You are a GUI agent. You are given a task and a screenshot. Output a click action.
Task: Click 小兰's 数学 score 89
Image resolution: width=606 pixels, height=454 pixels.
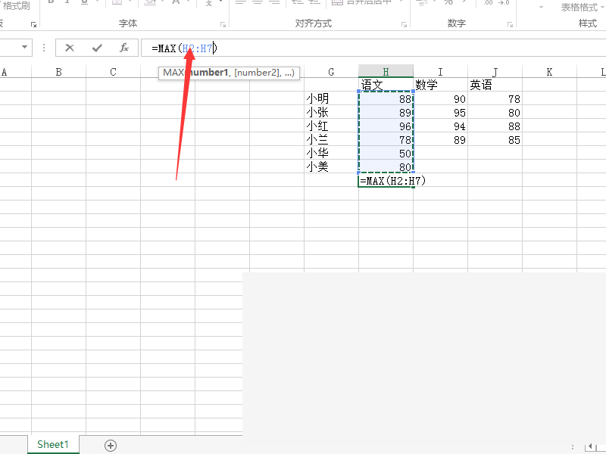pyautogui.click(x=440, y=139)
